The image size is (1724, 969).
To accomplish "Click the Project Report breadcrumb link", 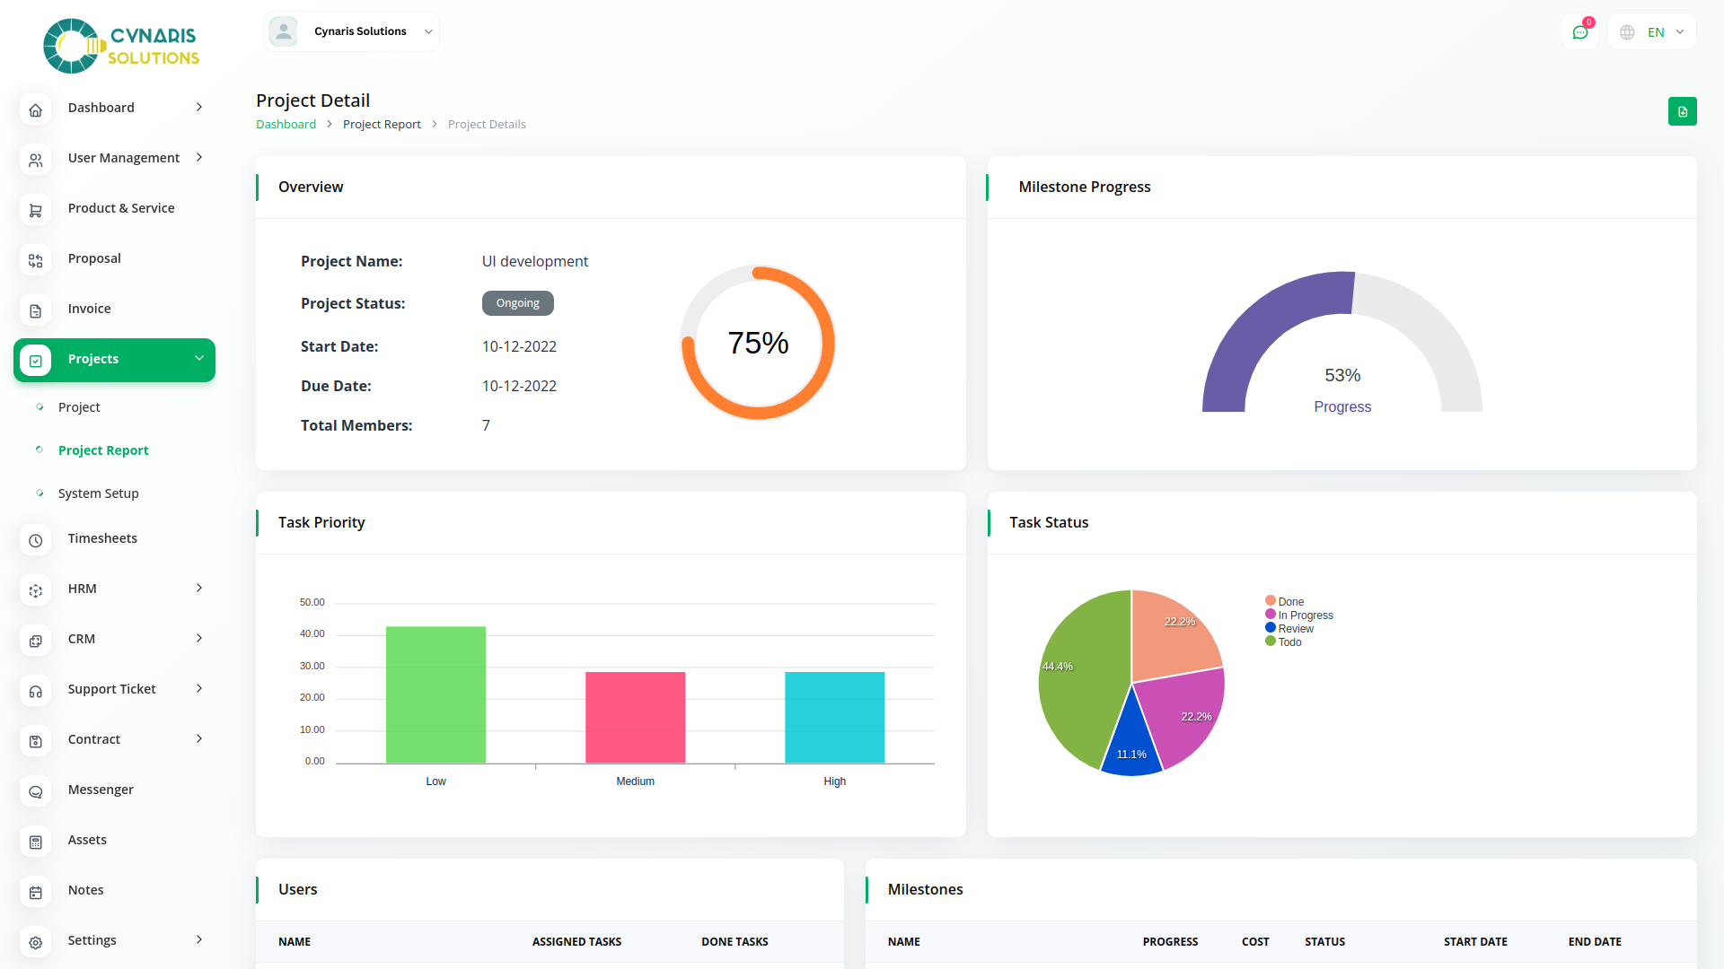I will (382, 125).
